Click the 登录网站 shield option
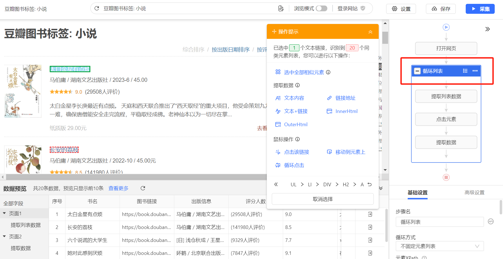Screen dimensions: 503x259 [351, 9]
